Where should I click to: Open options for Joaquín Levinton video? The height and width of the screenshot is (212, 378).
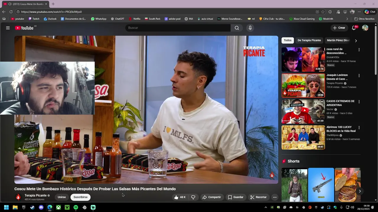click(359, 76)
